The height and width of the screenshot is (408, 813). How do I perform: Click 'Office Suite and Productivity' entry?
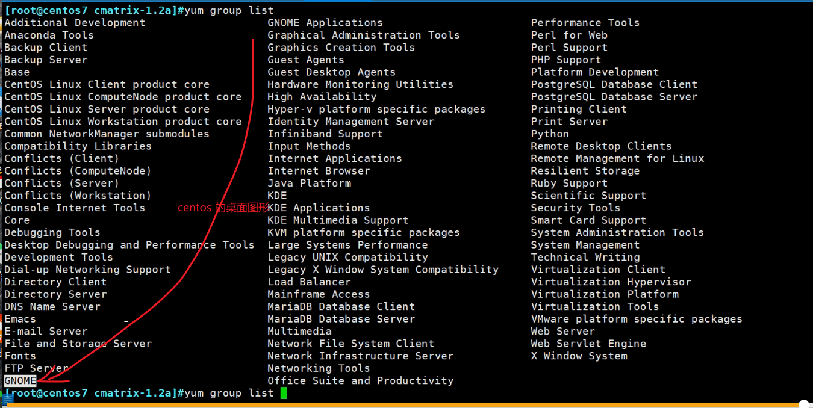coord(360,380)
